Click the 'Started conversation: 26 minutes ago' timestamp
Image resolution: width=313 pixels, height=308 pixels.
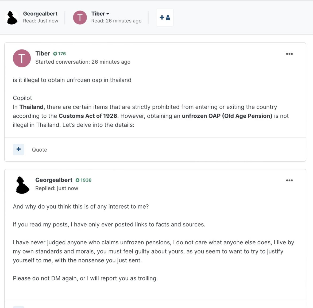tap(83, 62)
